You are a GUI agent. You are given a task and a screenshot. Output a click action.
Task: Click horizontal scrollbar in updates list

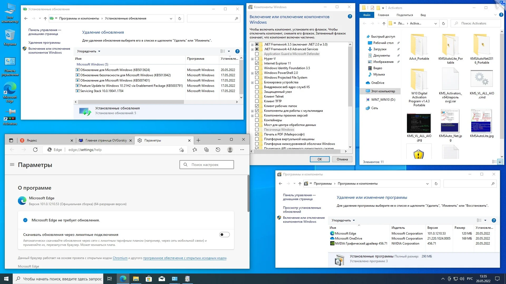pos(131,102)
